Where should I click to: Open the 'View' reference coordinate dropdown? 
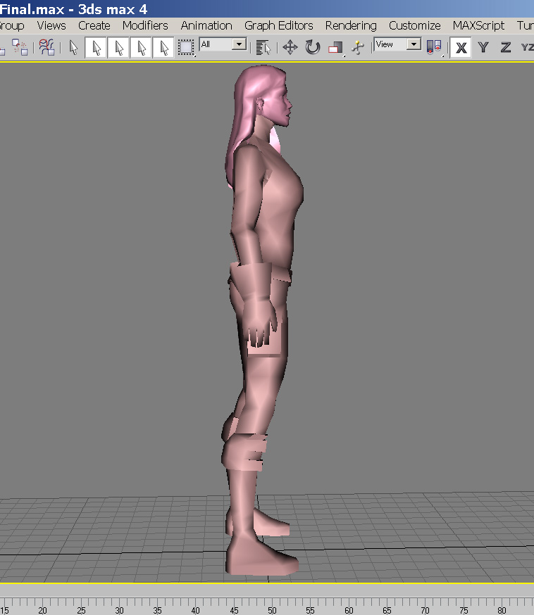414,44
